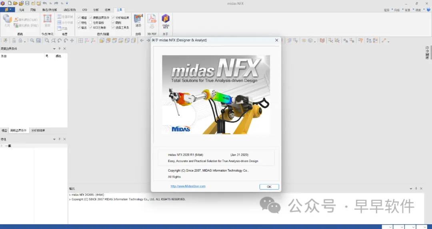Click the Undo arrow in quick access toolbar
Screen dimensions: 432x229
click(x=45, y=3)
